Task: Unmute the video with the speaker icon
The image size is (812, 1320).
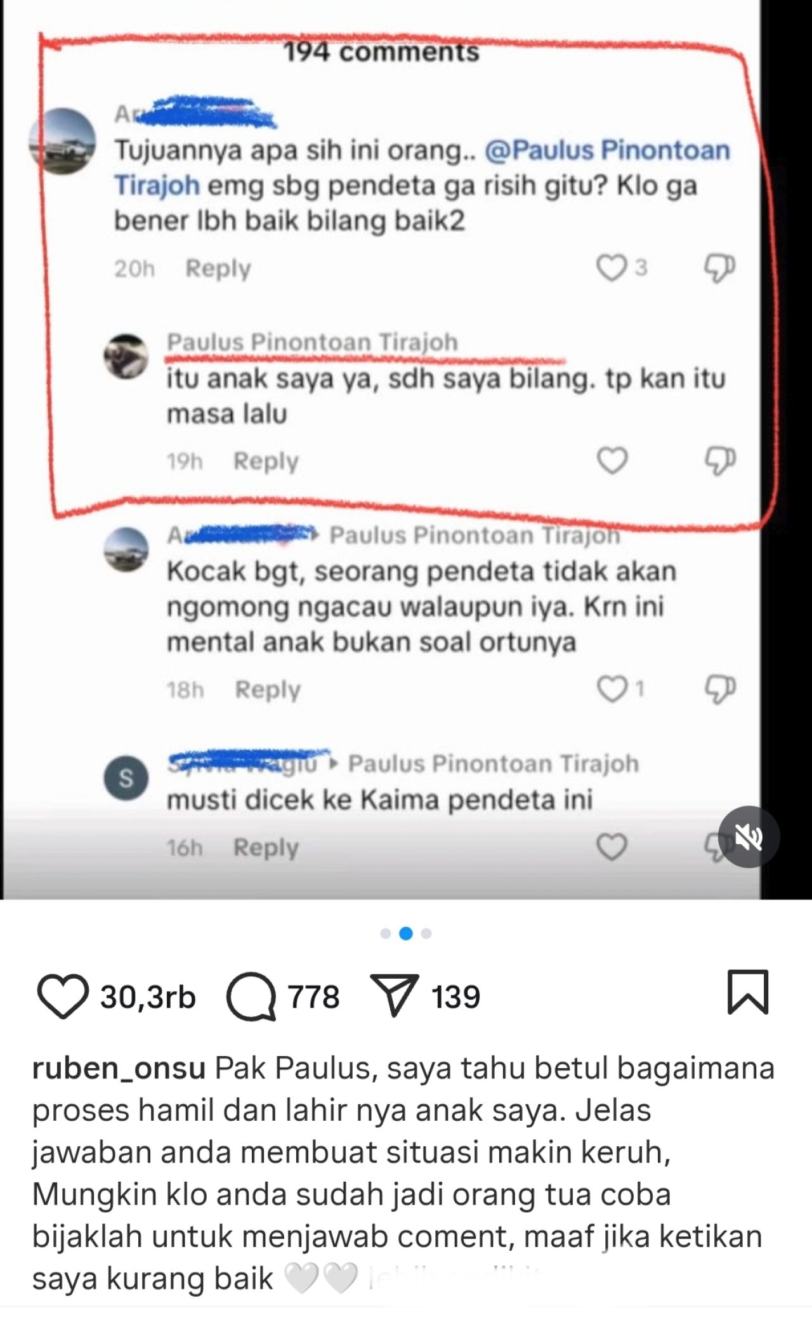Action: [749, 837]
